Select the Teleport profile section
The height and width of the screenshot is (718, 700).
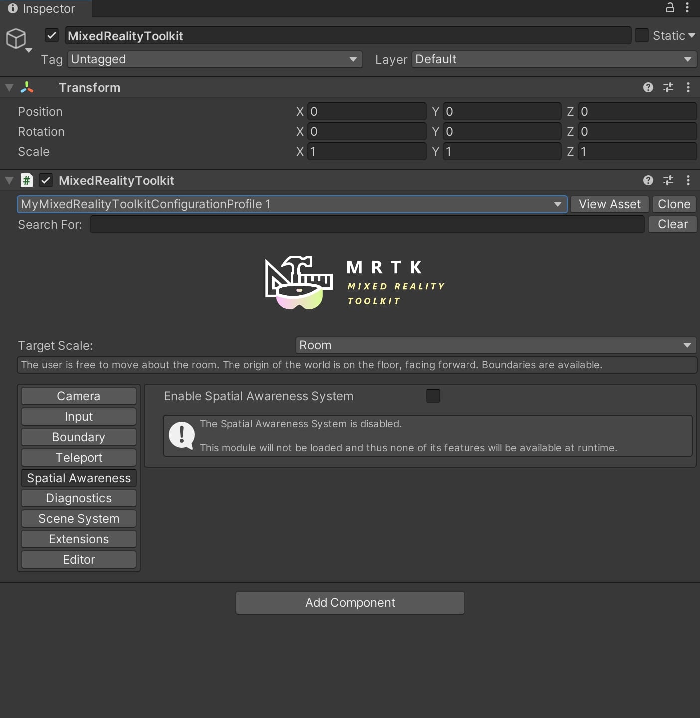point(79,457)
